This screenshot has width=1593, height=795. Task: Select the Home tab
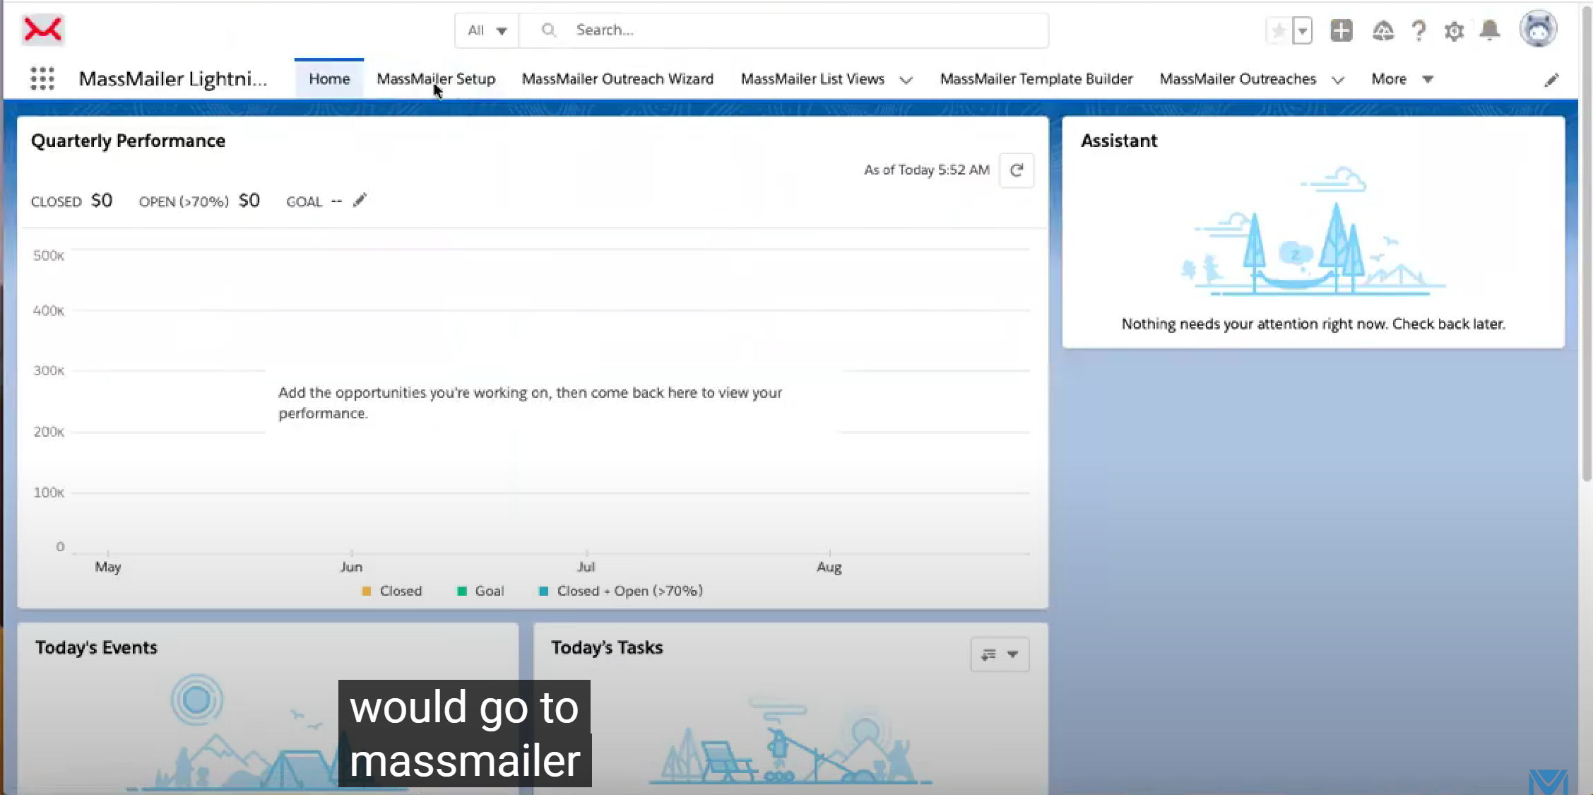(329, 78)
